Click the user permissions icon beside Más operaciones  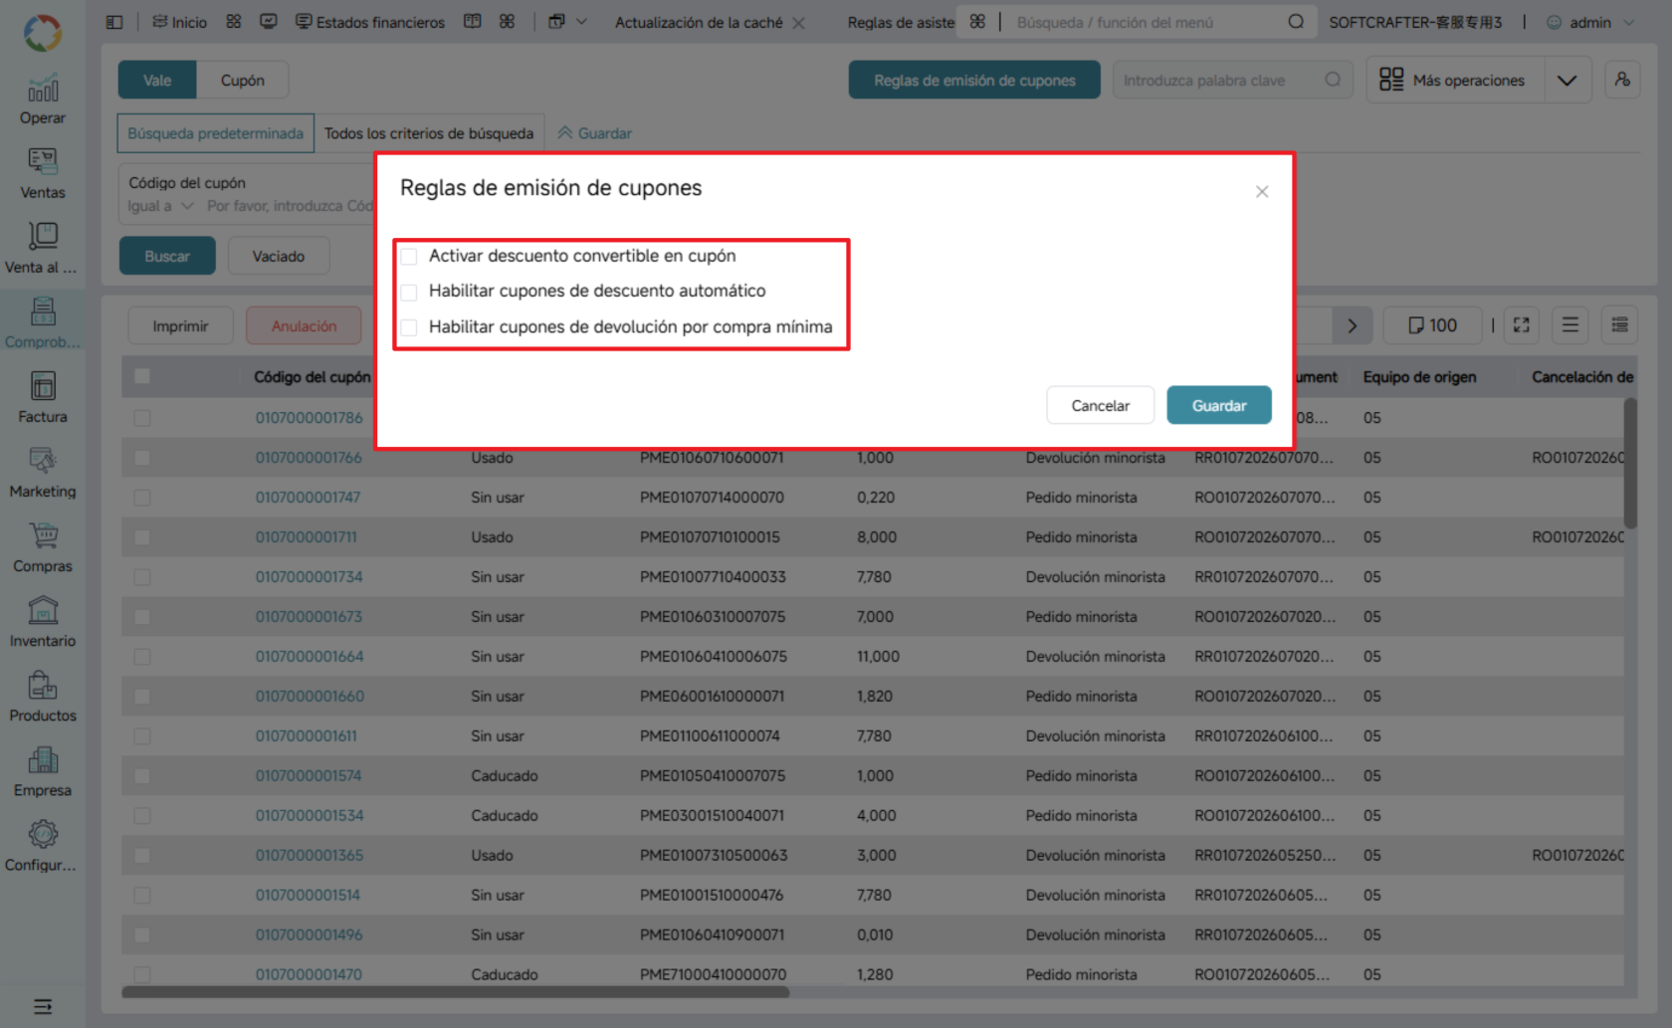click(x=1622, y=80)
